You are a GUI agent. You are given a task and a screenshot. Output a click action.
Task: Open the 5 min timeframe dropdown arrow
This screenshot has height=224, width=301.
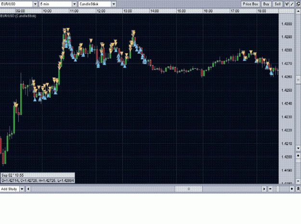pyautogui.click(x=75, y=4)
